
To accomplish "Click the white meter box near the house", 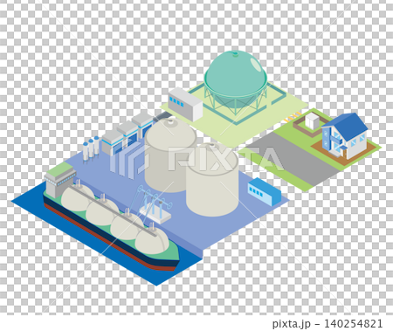I will click(313, 121).
